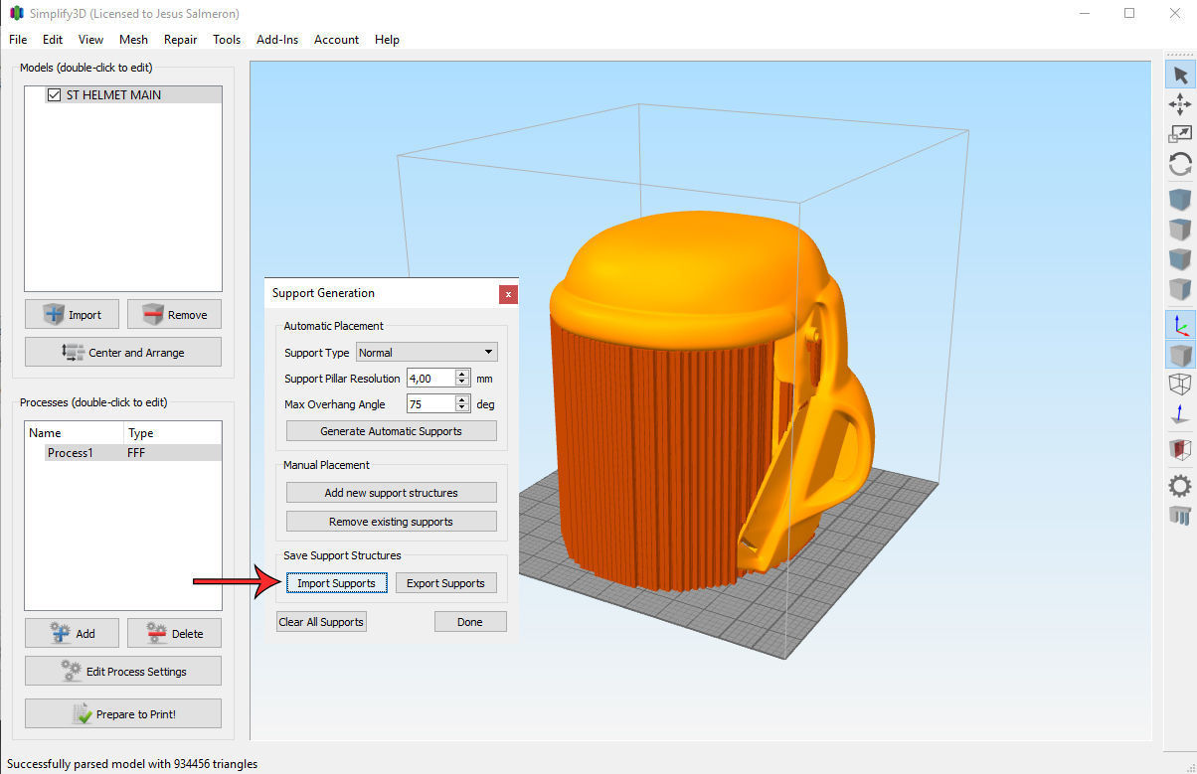
Task: Toggle surface normals display
Action: (1180, 414)
